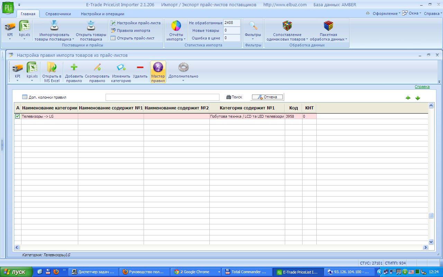Viewport: 443px width, 277px height.
Task: Click the КНТ column header
Action: [309, 108]
